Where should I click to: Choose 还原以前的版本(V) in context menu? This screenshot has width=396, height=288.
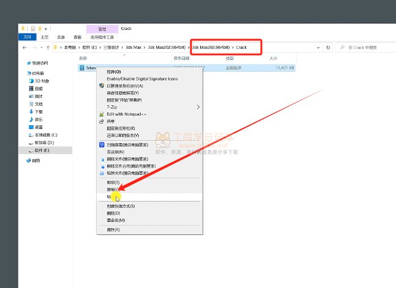[x=123, y=135]
